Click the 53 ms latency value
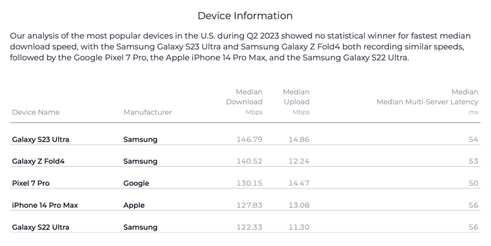 click(x=473, y=161)
